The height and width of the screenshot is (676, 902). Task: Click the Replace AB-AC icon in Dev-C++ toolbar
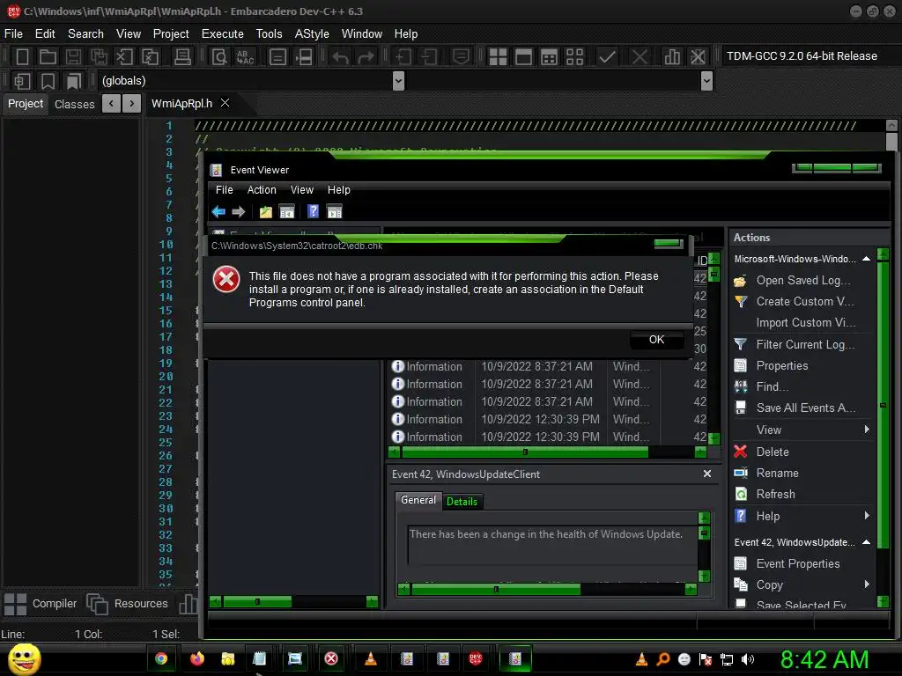pos(245,57)
